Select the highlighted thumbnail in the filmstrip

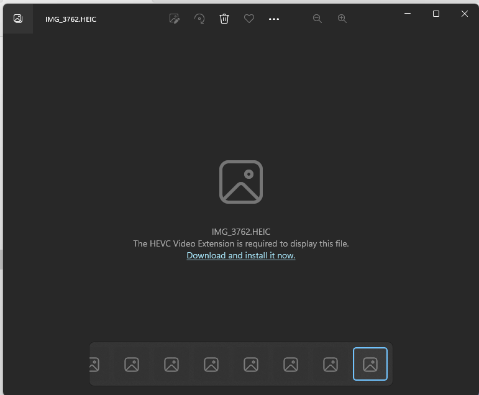pos(370,364)
